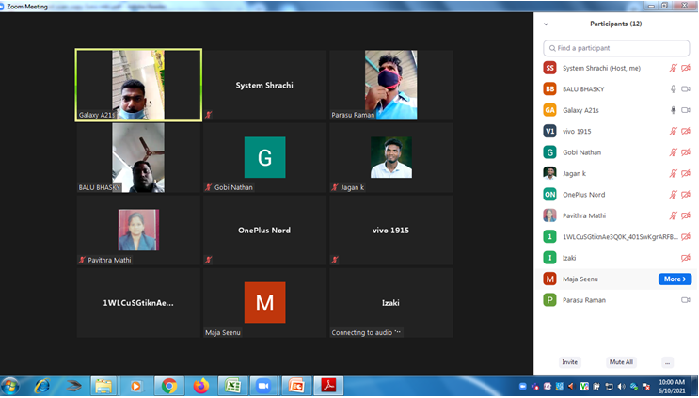This screenshot has width=699, height=398.
Task: Open the More menu for Maja Seenu
Action: pos(675,279)
